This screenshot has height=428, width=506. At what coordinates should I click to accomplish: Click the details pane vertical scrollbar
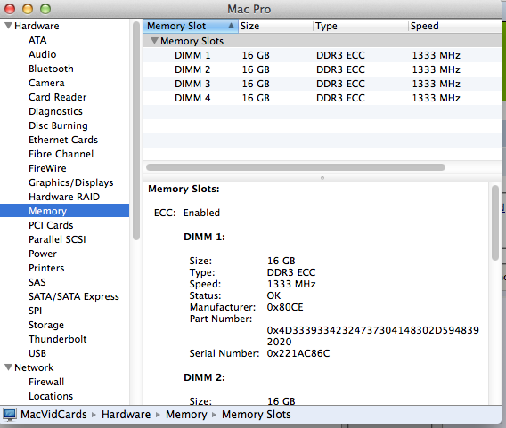(x=495, y=222)
